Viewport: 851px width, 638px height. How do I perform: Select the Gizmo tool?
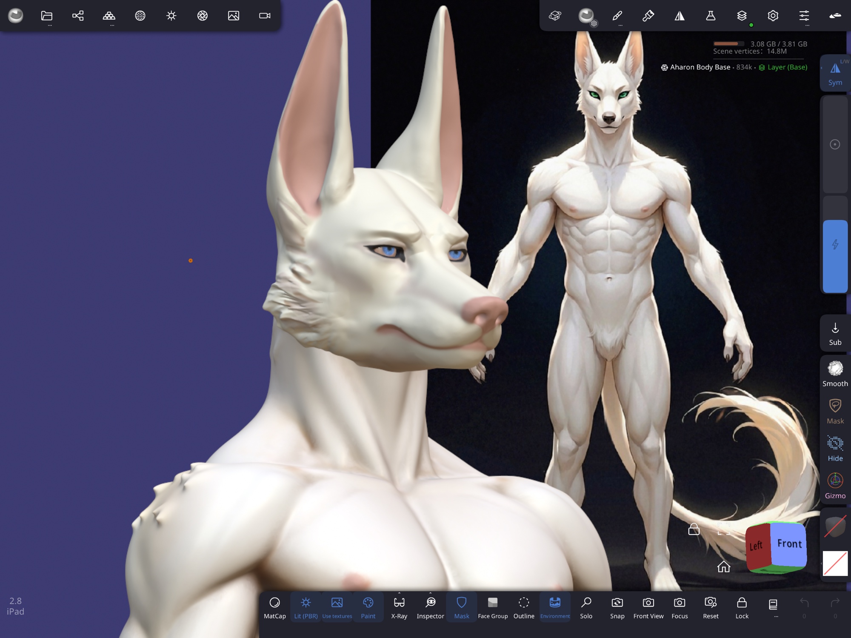[x=835, y=486]
